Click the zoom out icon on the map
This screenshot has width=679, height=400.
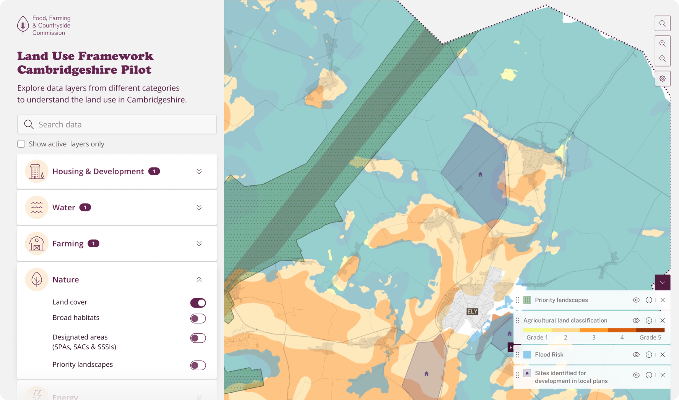click(663, 59)
